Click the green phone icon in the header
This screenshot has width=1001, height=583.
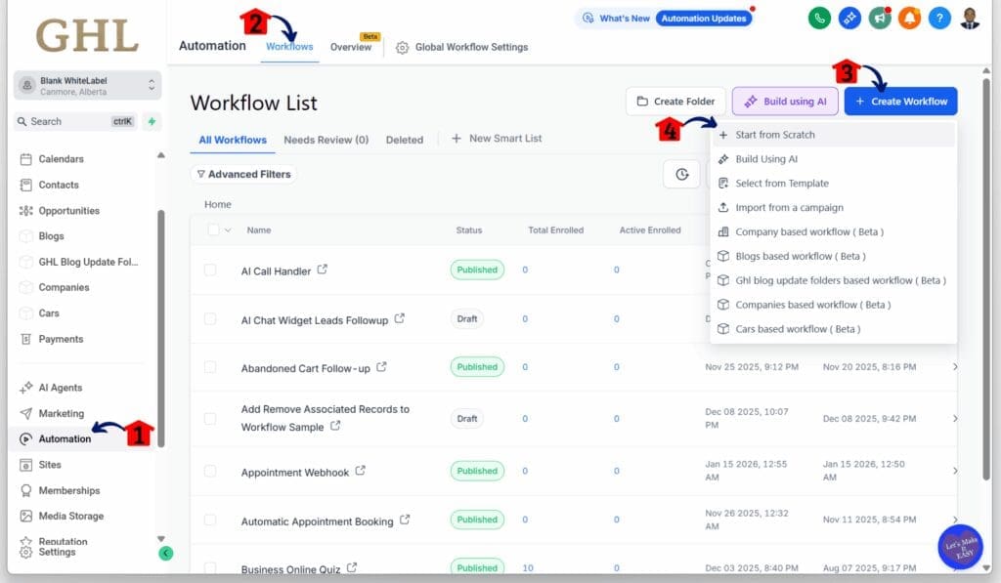pos(819,18)
